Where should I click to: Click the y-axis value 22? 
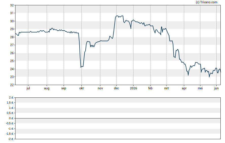(12, 85)
